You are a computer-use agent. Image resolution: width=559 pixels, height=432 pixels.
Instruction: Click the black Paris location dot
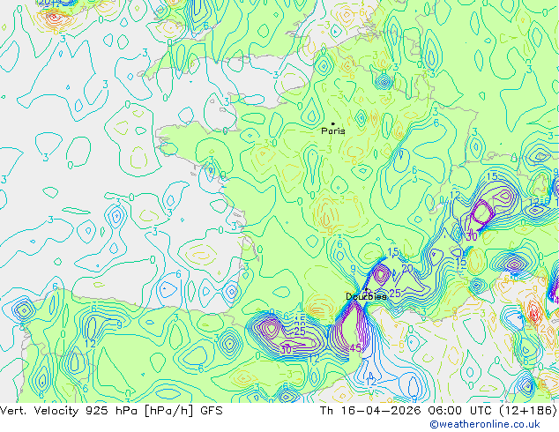point(333,123)
